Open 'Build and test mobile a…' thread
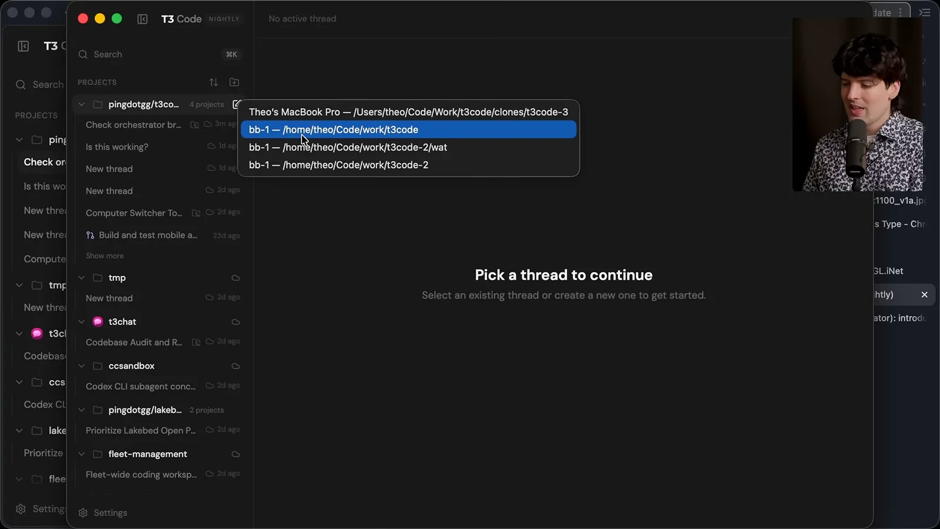 [148, 235]
